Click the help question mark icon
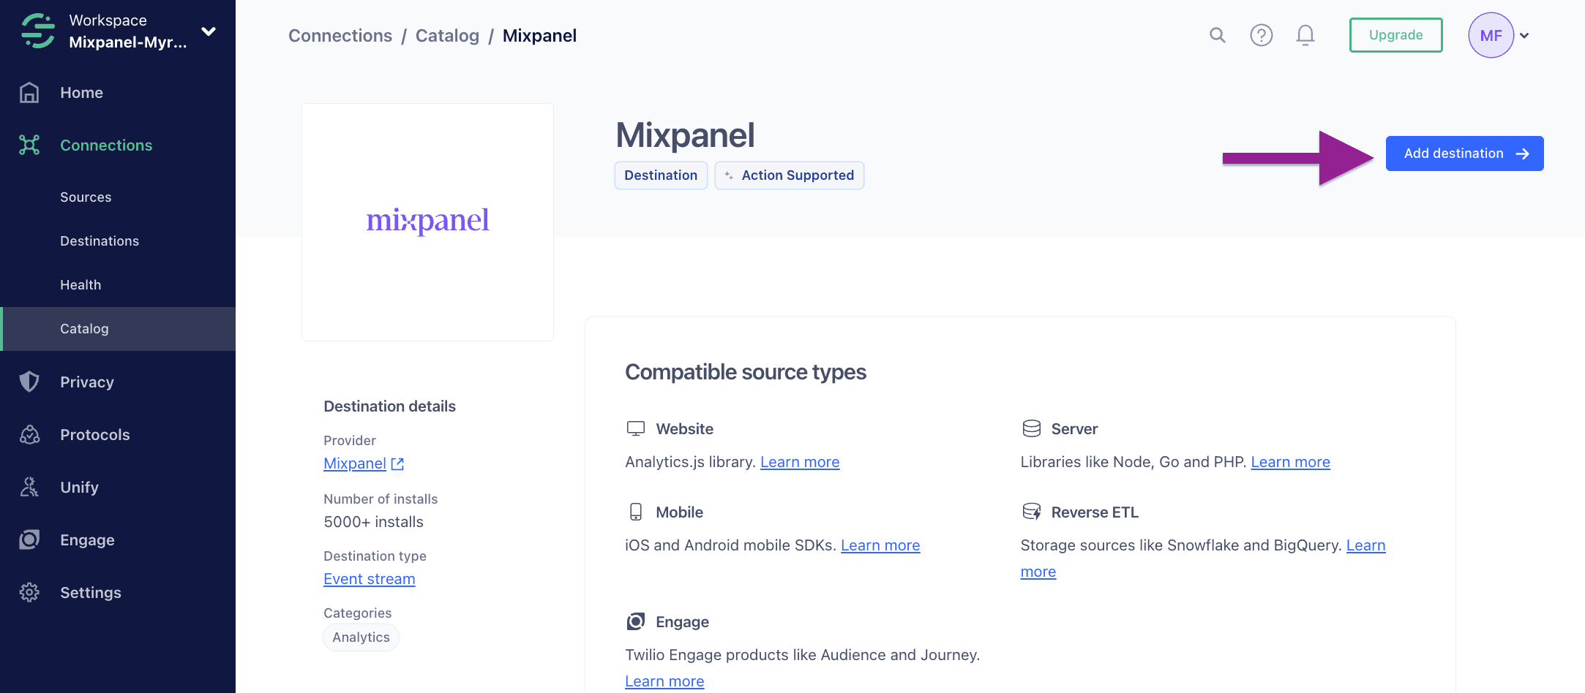1585x693 pixels. tap(1261, 34)
